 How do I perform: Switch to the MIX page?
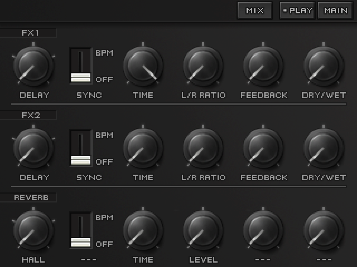click(x=255, y=11)
